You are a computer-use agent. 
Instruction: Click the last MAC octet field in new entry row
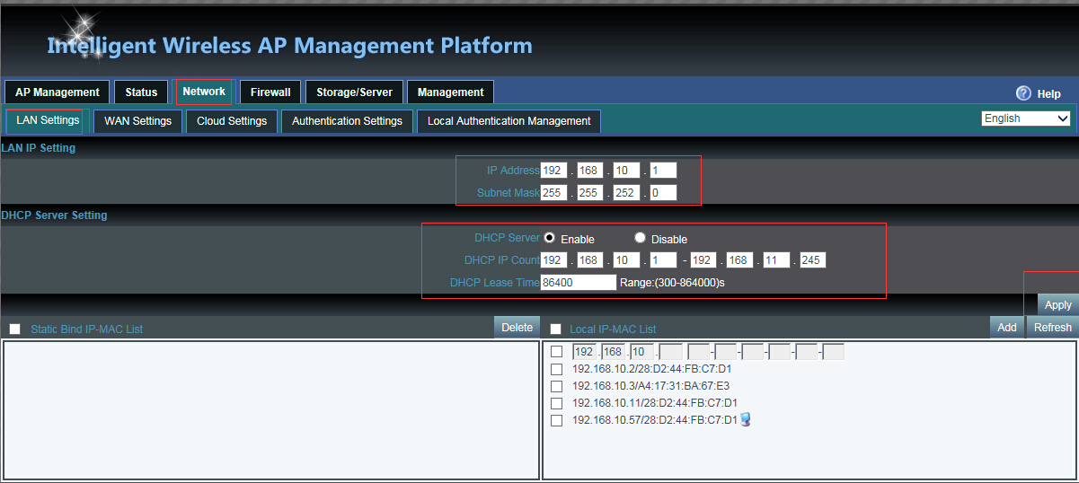tap(834, 352)
